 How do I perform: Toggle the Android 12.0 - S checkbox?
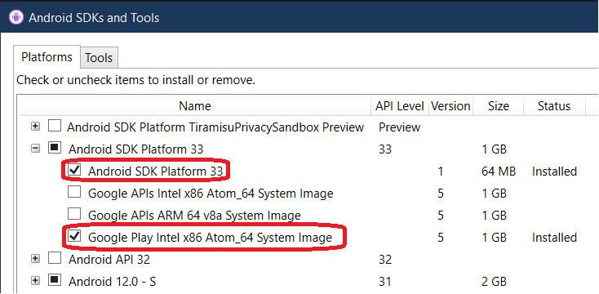[x=55, y=280]
